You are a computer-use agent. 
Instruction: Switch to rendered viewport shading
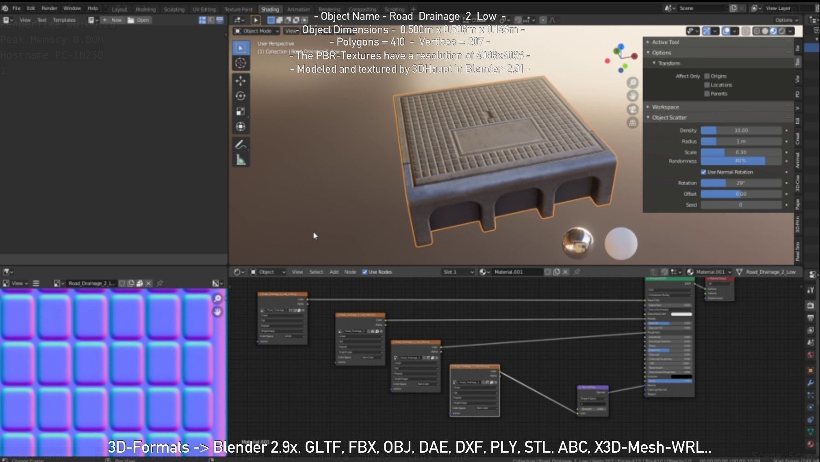(781, 31)
